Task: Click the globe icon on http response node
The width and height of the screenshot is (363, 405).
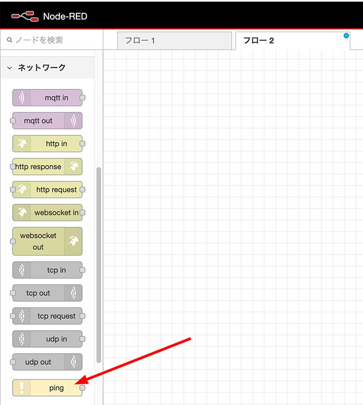Action: point(74,167)
